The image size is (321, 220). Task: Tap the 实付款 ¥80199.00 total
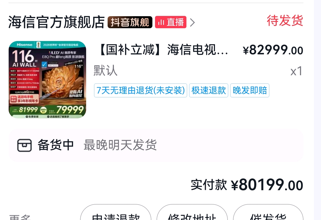[247, 185]
